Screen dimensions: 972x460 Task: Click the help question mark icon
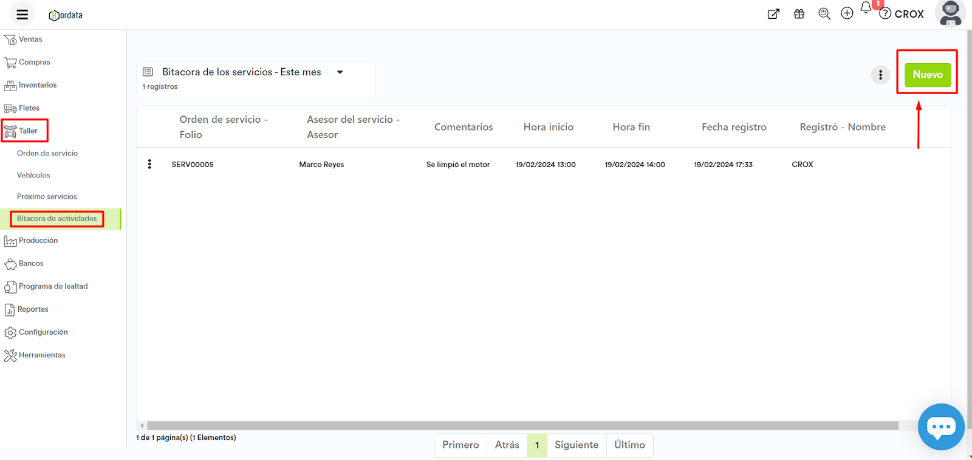(x=886, y=13)
